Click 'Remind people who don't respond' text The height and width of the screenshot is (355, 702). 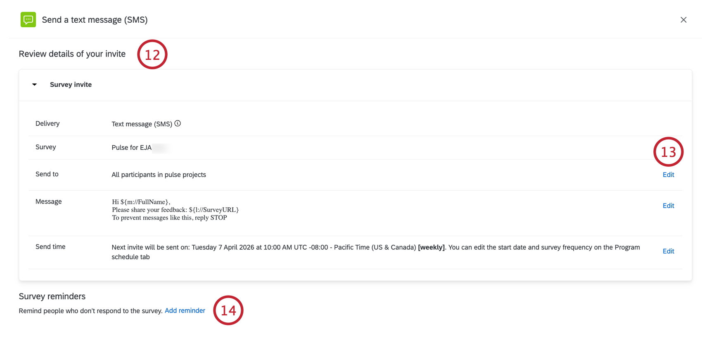coord(90,311)
